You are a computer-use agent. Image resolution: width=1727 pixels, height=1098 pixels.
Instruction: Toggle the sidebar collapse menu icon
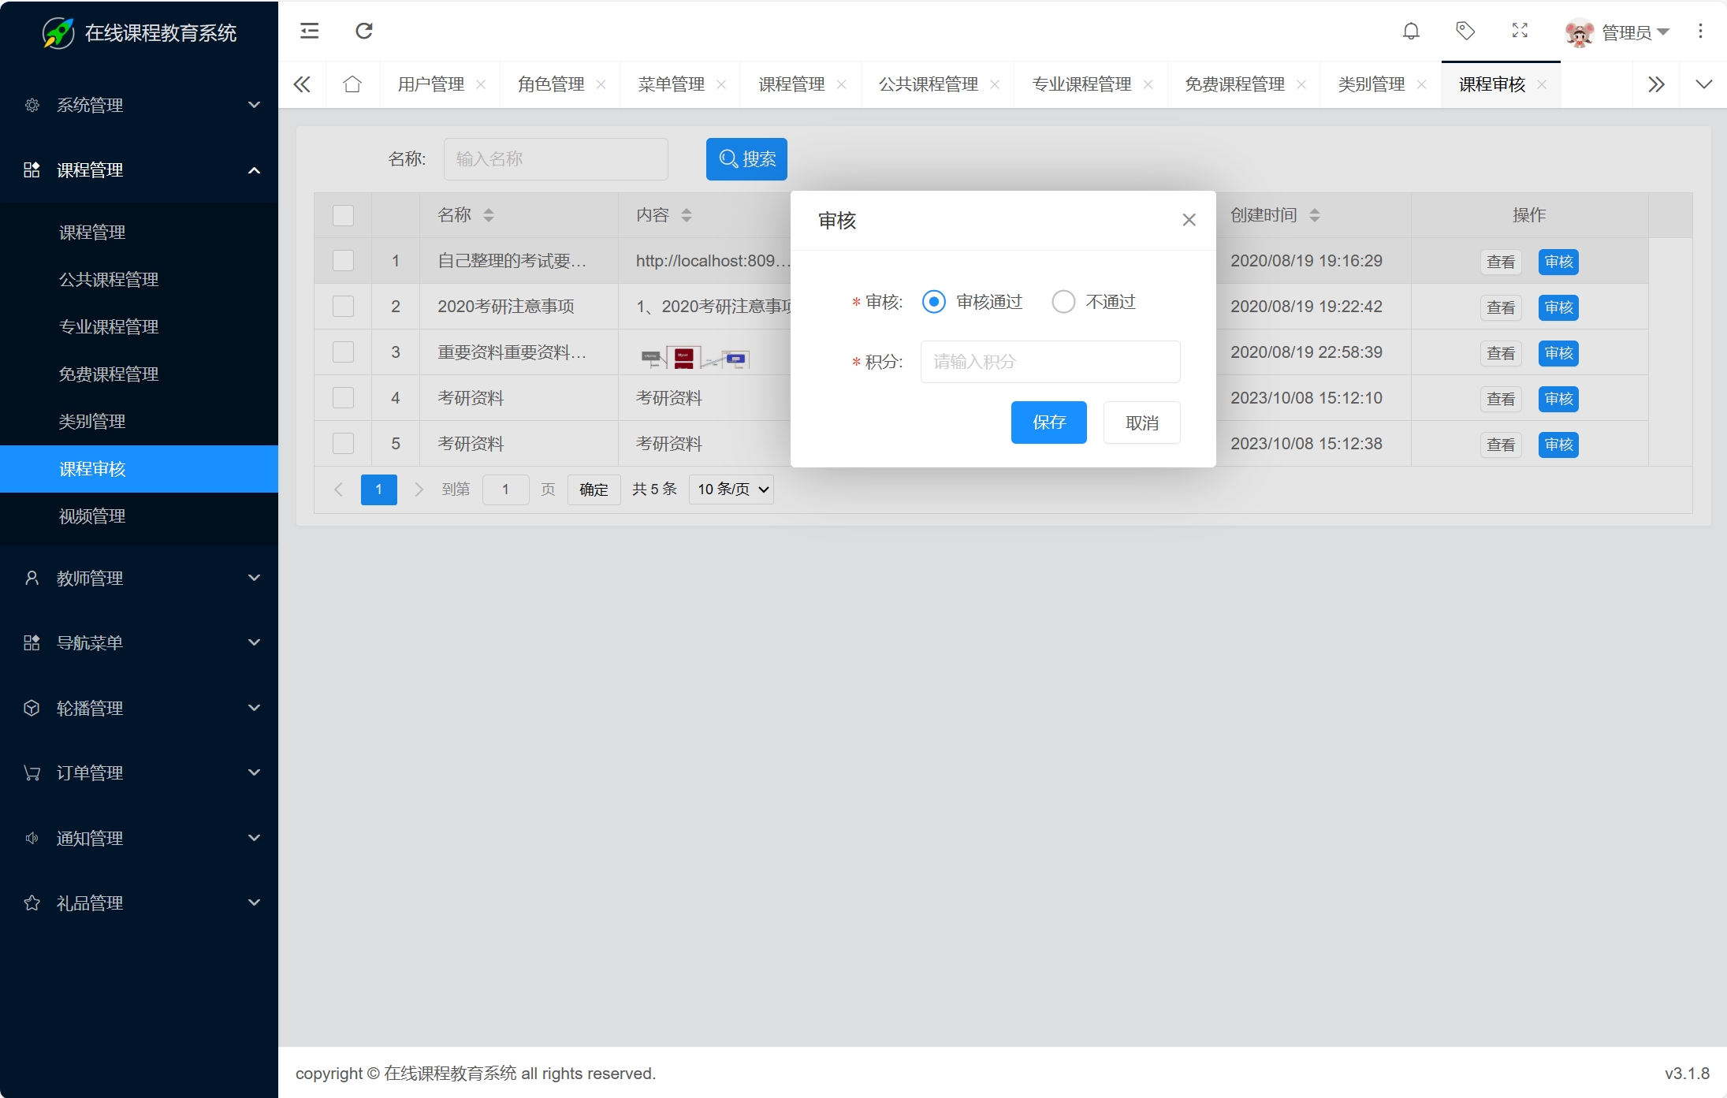[x=310, y=31]
